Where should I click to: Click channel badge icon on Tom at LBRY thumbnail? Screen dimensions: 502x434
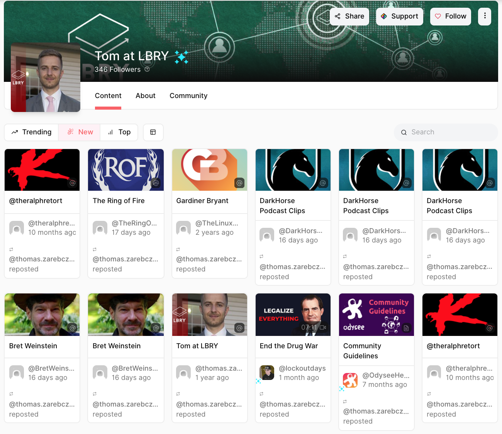[x=239, y=328]
